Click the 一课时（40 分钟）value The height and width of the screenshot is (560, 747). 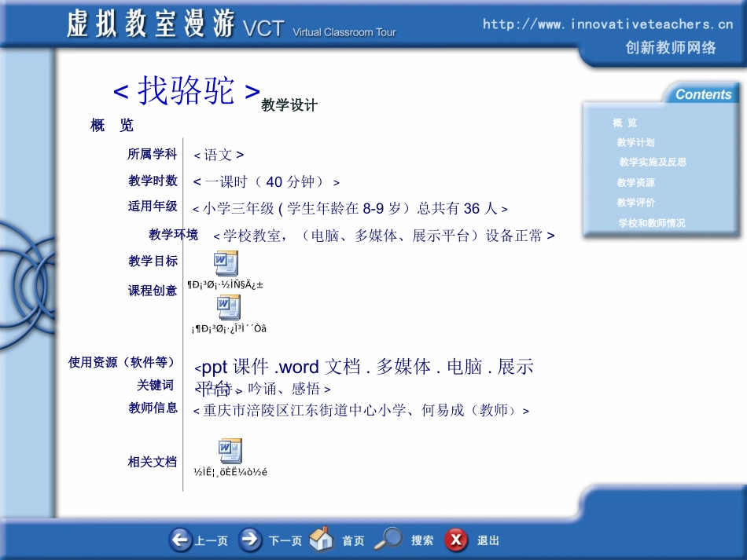pos(267,182)
